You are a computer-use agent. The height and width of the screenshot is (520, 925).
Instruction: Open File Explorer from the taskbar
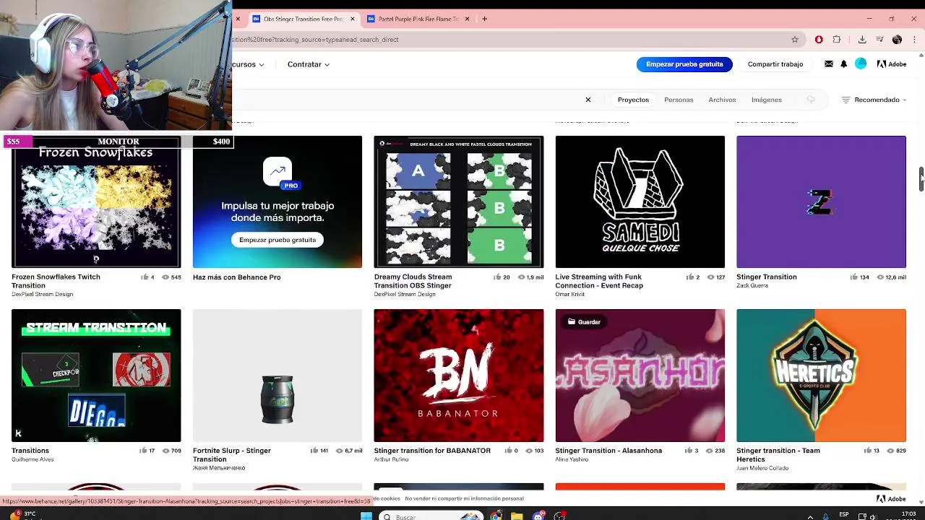[517, 516]
